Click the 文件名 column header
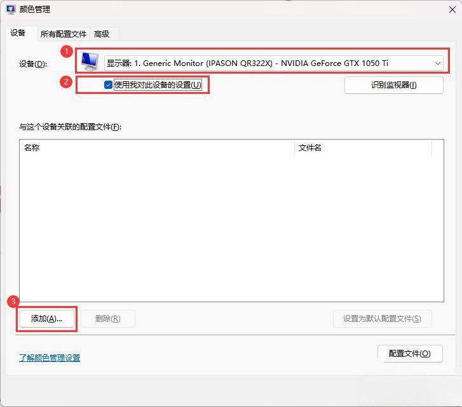This screenshot has width=462, height=407. click(363, 148)
